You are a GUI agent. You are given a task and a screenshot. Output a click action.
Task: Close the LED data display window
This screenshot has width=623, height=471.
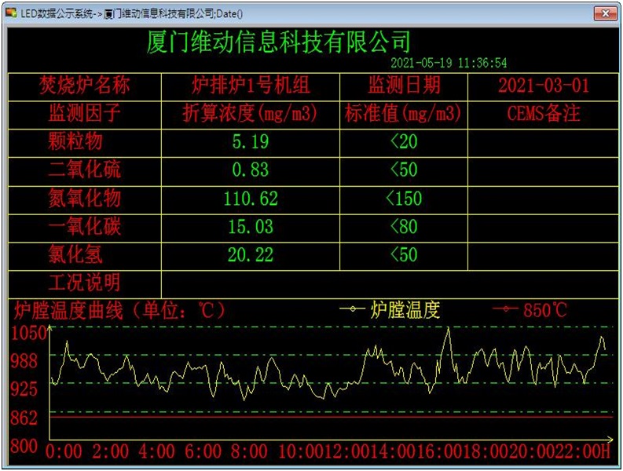point(604,13)
